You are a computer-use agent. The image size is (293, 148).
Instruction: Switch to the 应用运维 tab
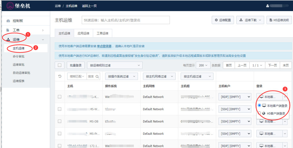(x=83, y=33)
